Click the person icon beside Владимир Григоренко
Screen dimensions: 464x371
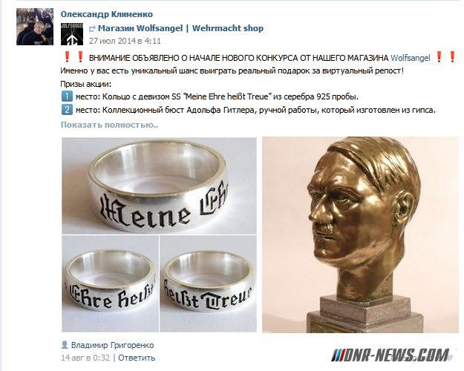pos(64,345)
